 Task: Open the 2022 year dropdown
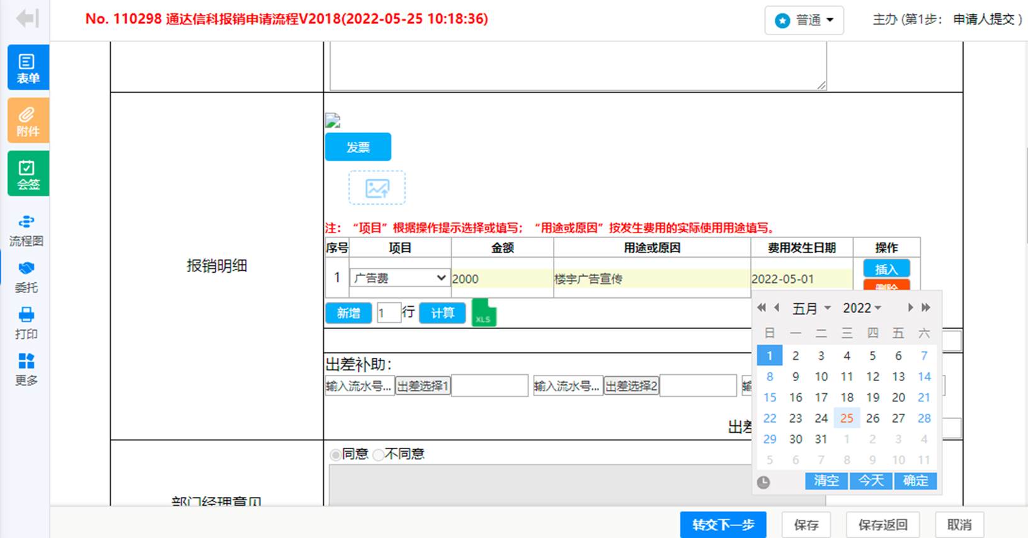862,308
